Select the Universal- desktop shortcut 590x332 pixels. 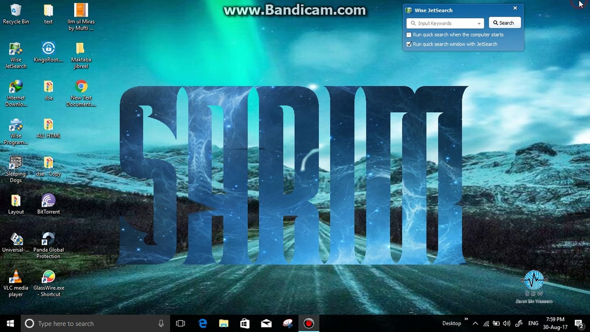(x=16, y=242)
